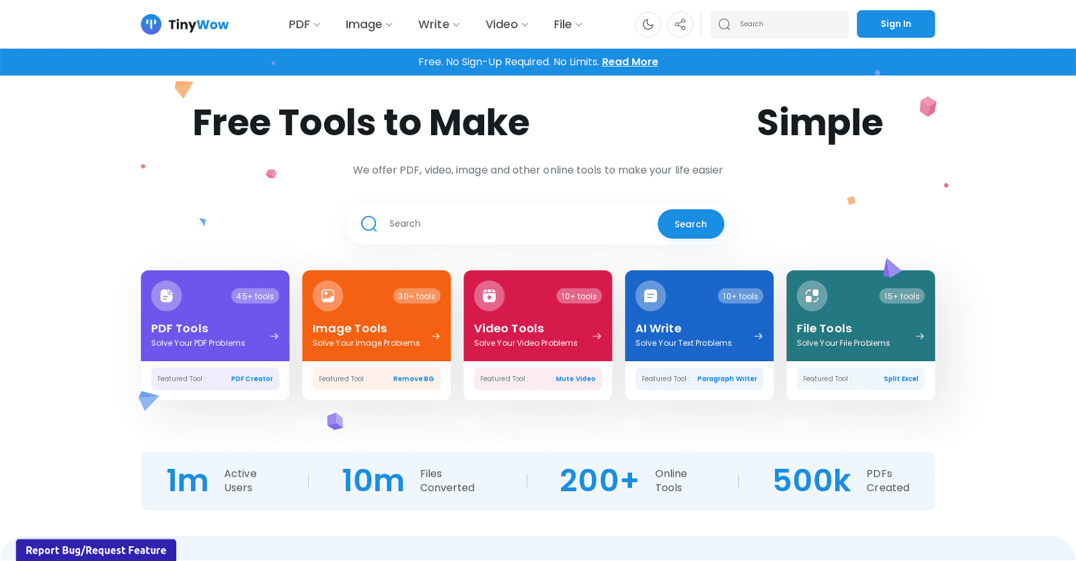Open the Write dropdown menu
This screenshot has height=561, width=1076.
(x=438, y=24)
